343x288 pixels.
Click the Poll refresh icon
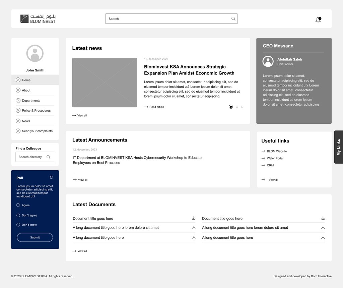(x=51, y=177)
